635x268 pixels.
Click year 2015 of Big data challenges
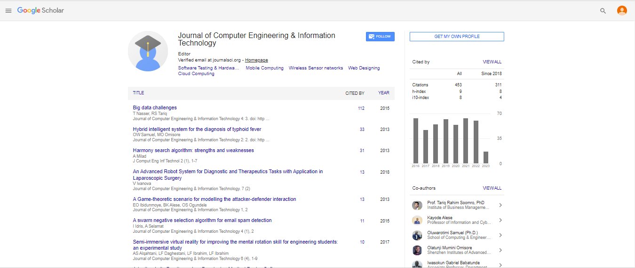(385, 108)
